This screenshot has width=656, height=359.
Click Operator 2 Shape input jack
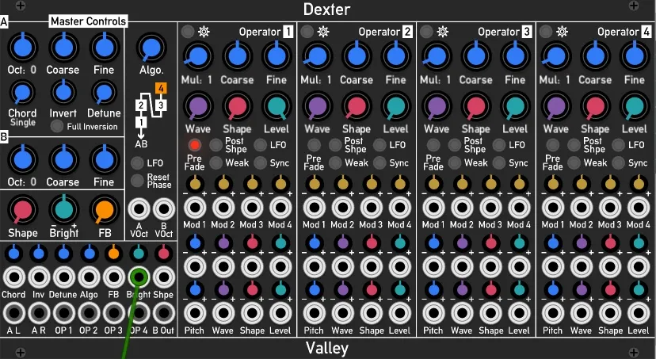pos(371,313)
